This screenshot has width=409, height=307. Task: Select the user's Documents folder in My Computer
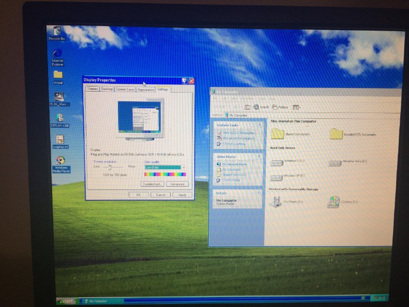coord(336,134)
